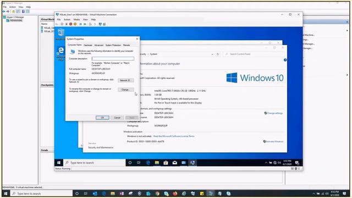This screenshot has height=198, width=352.
Task: Show hidden icons in guest VM tray
Action: click(x=266, y=163)
